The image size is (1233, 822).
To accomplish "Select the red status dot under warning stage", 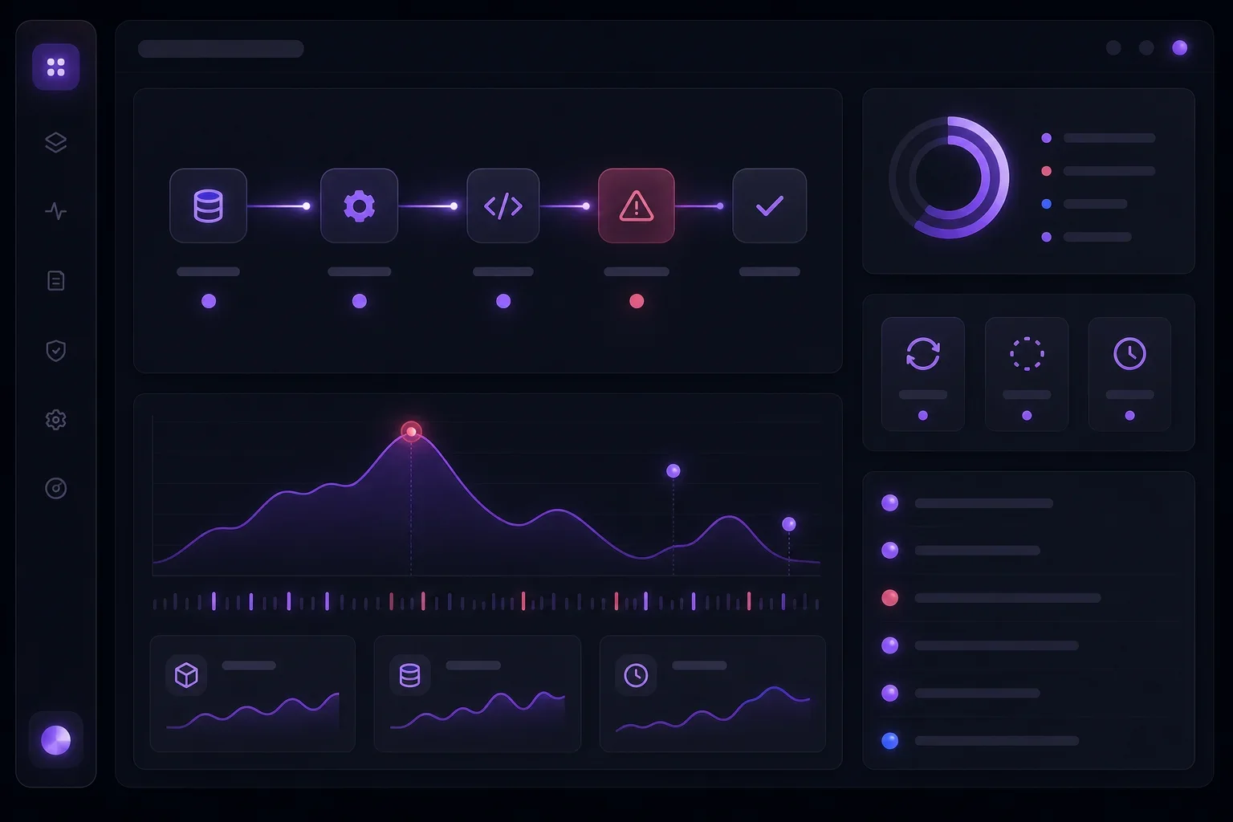I will click(637, 301).
